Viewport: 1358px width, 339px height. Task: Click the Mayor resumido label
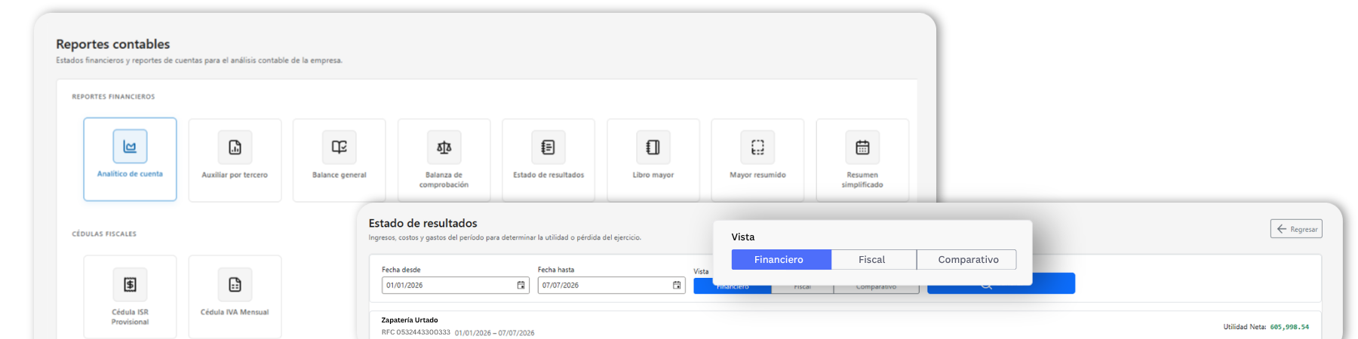[x=757, y=175]
